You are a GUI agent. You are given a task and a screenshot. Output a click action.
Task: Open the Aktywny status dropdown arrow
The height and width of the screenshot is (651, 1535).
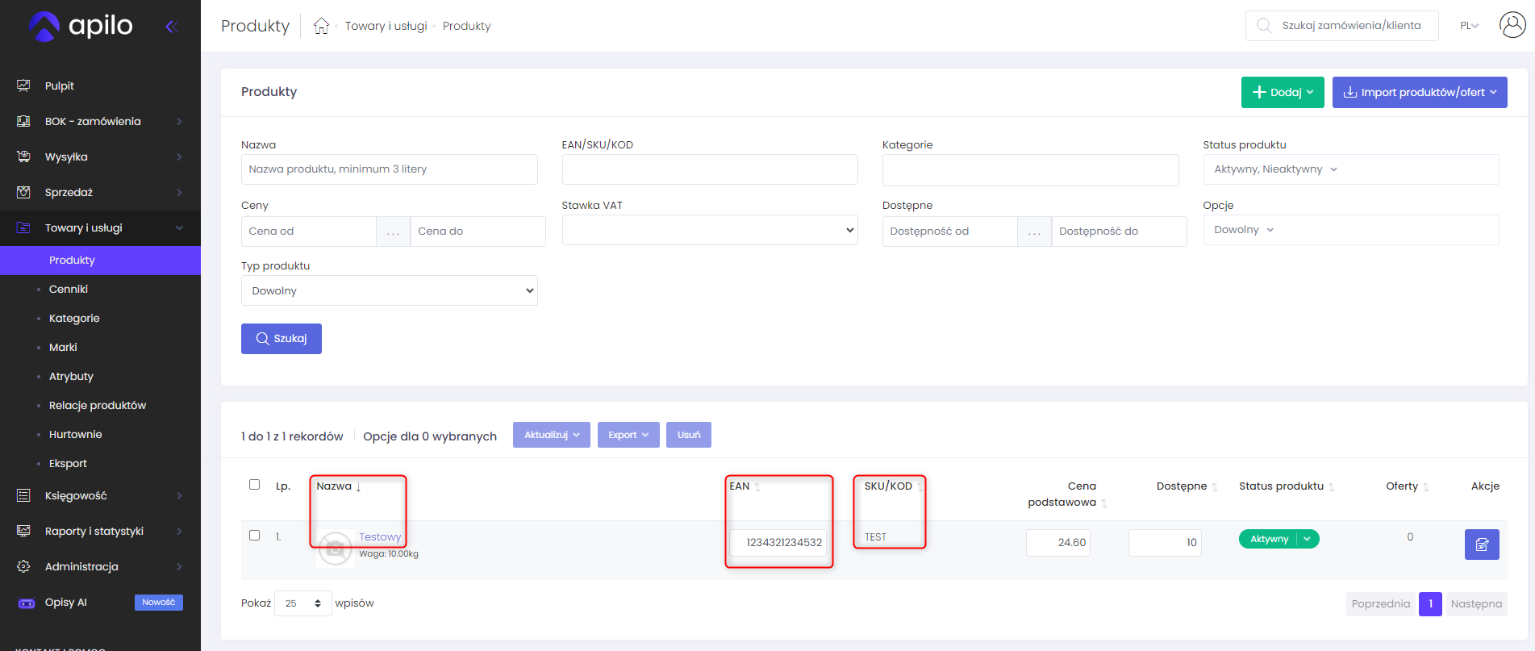click(x=1307, y=539)
